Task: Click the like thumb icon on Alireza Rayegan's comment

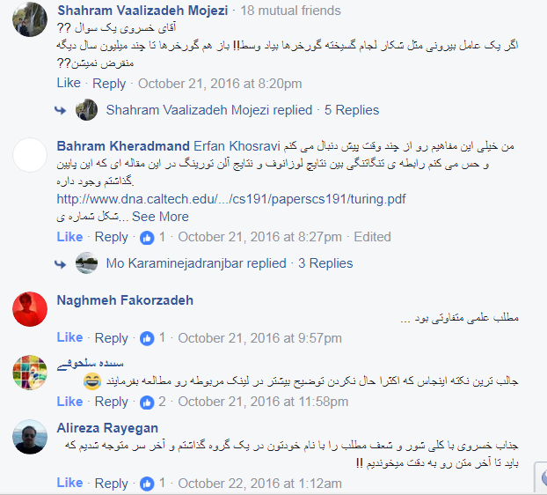Action: click(147, 484)
